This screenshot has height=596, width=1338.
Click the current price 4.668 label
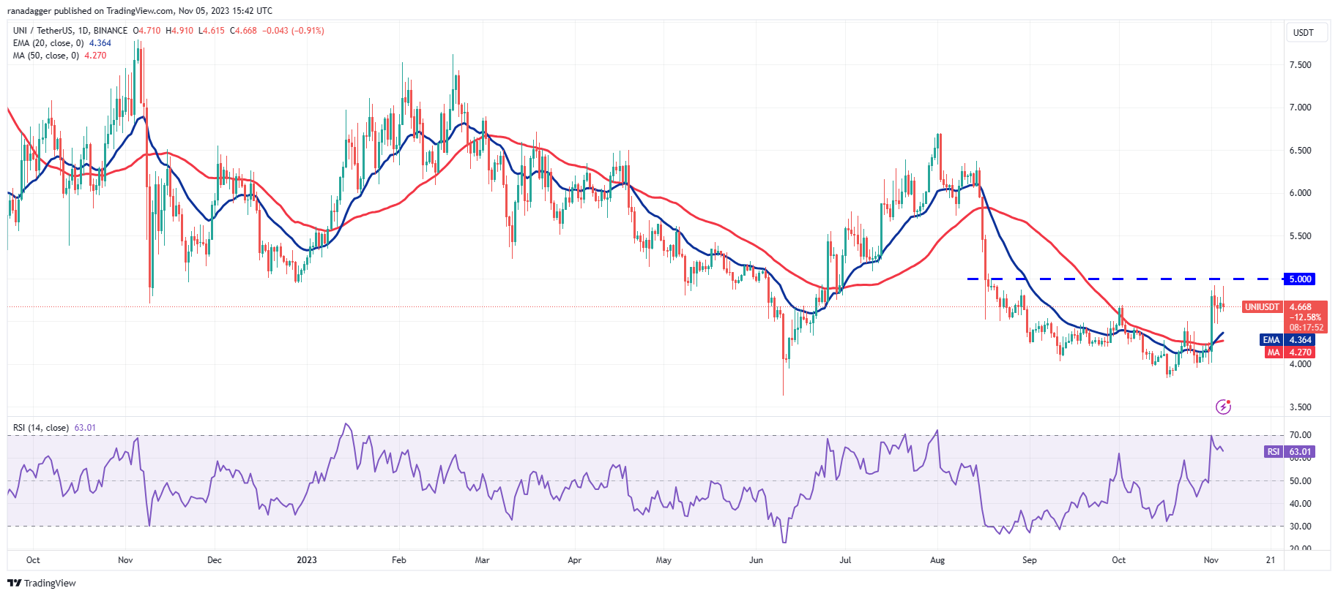[1301, 307]
